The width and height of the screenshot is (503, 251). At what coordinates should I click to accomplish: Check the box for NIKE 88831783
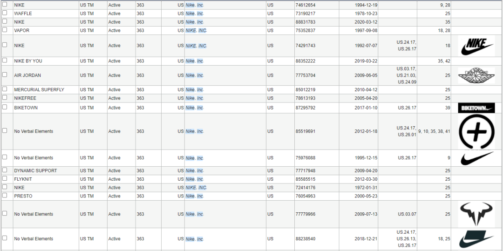[5, 21]
